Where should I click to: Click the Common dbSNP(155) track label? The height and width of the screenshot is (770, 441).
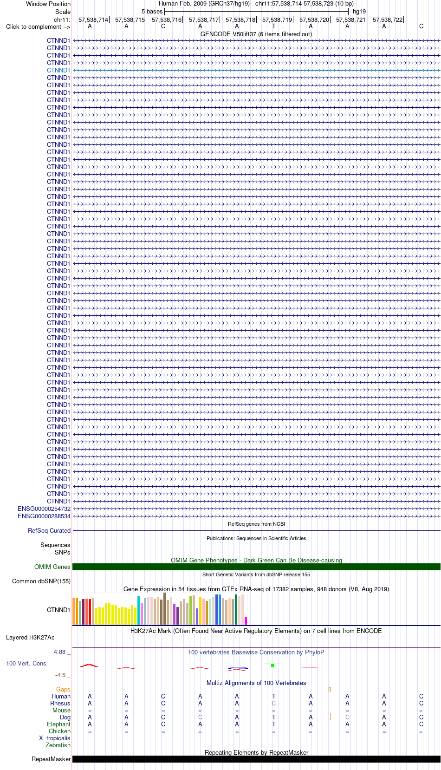tap(41, 581)
